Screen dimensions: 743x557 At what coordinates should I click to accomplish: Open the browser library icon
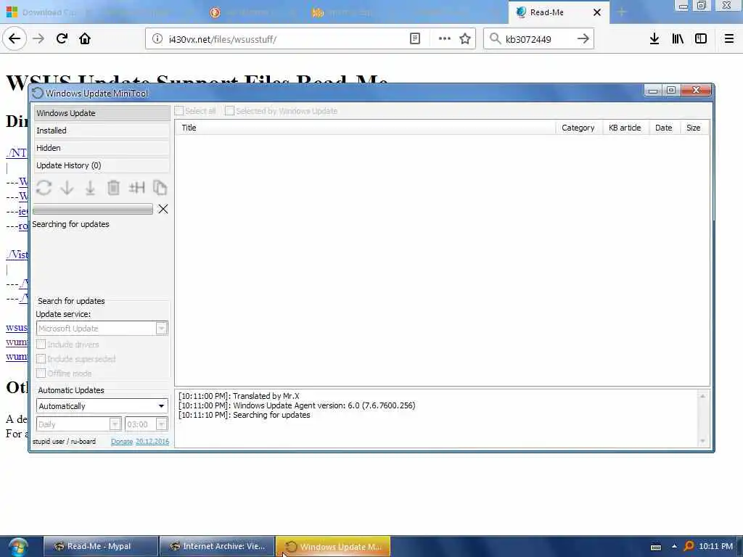pyautogui.click(x=678, y=39)
